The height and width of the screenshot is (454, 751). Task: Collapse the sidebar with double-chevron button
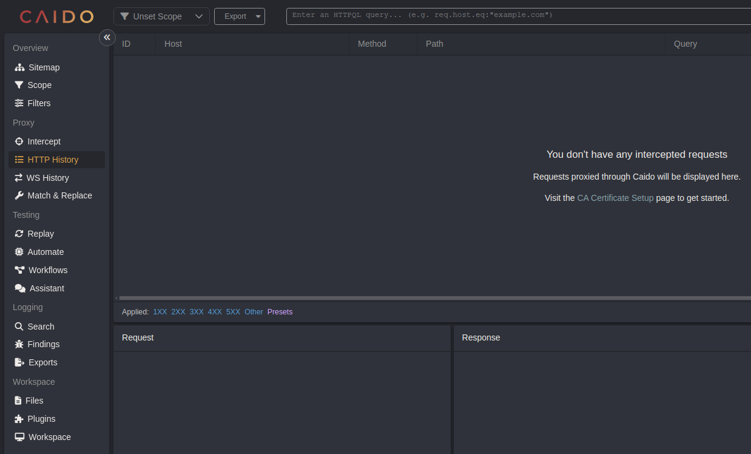click(107, 38)
